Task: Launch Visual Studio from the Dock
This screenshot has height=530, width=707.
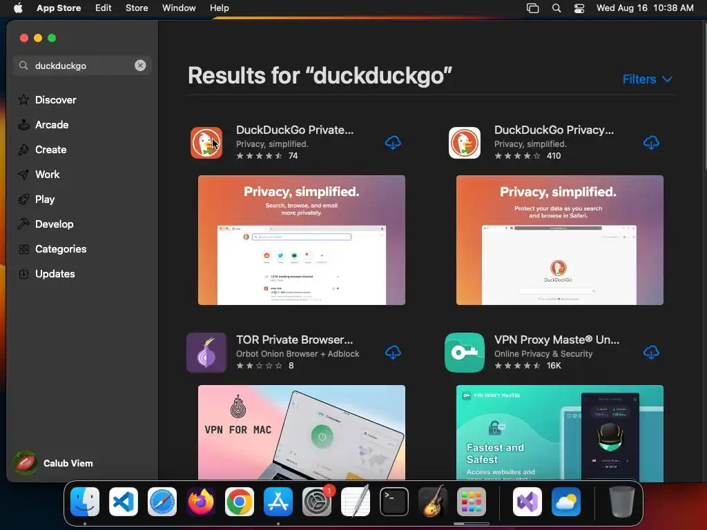Action: (527, 502)
